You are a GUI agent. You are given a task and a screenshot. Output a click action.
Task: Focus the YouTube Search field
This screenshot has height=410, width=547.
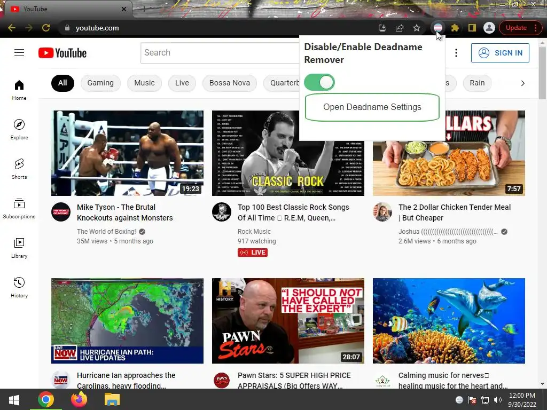coord(220,53)
